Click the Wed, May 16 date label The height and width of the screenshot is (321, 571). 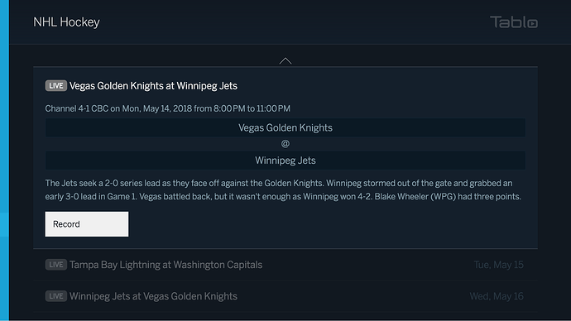[x=497, y=296]
